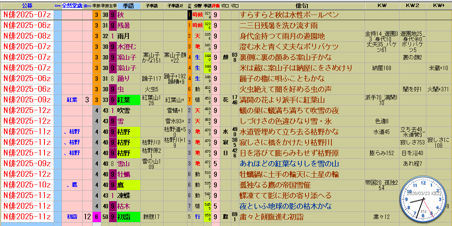Click the 公募 column header

(27, 6)
